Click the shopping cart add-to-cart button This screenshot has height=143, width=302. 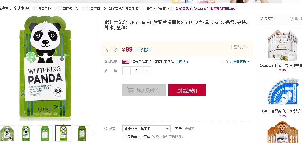[144, 90]
